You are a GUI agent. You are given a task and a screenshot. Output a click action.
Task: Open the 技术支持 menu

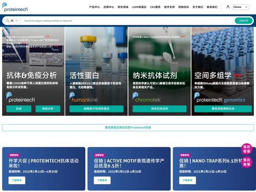click(x=169, y=7)
